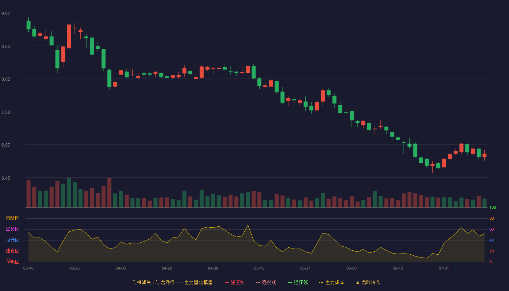Screen dimensions: 509x291
Task: Click the 06-08 date label
Action: coord(352,268)
